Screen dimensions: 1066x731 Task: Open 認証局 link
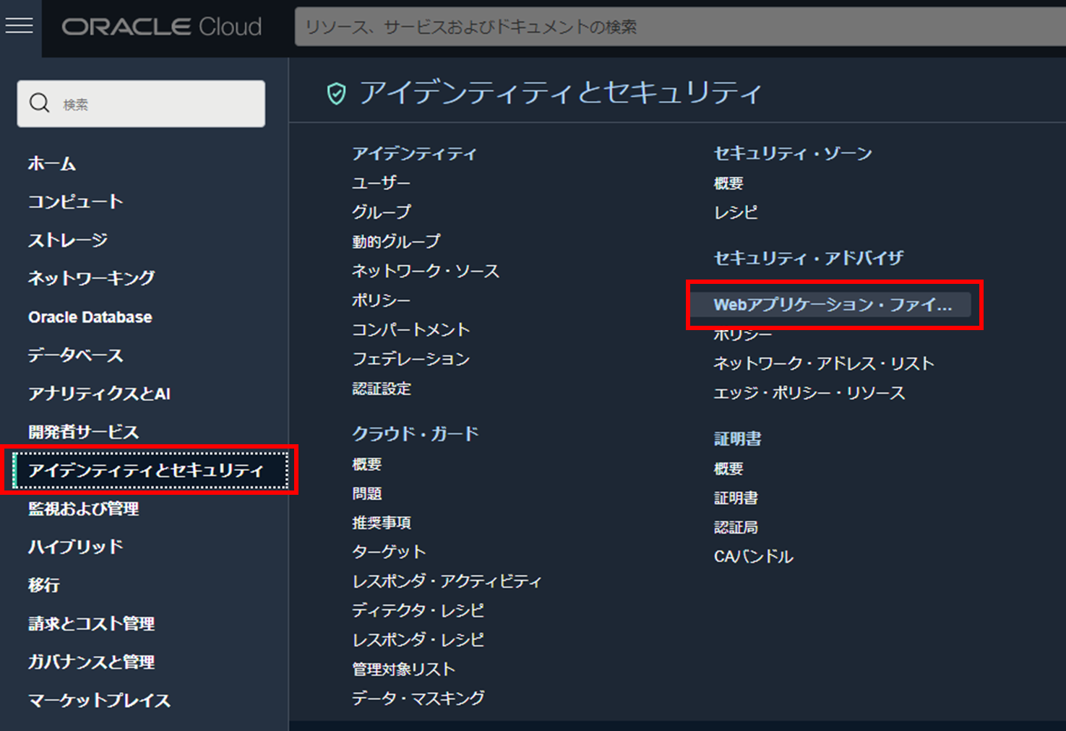click(736, 527)
